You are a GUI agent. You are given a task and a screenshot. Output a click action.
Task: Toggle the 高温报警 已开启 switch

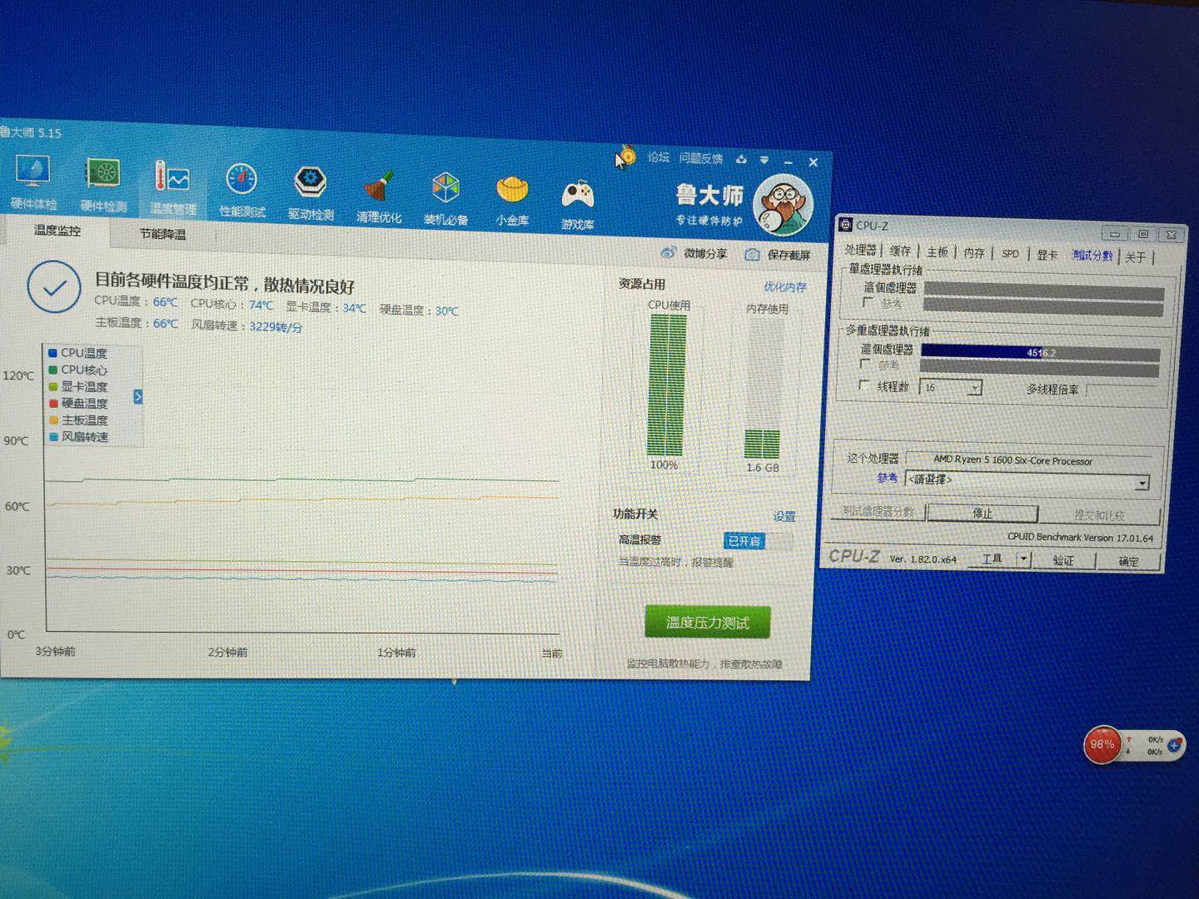757,541
